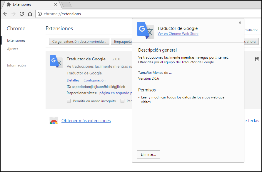Open Ver en Chrome Web Store link

click(x=178, y=34)
